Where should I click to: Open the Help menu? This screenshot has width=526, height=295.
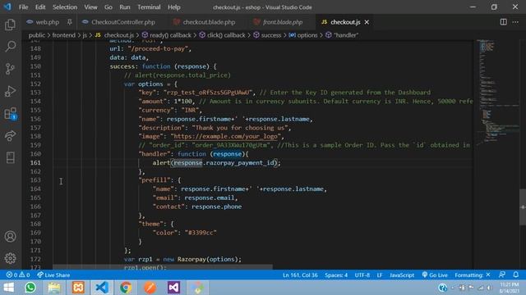click(173, 7)
